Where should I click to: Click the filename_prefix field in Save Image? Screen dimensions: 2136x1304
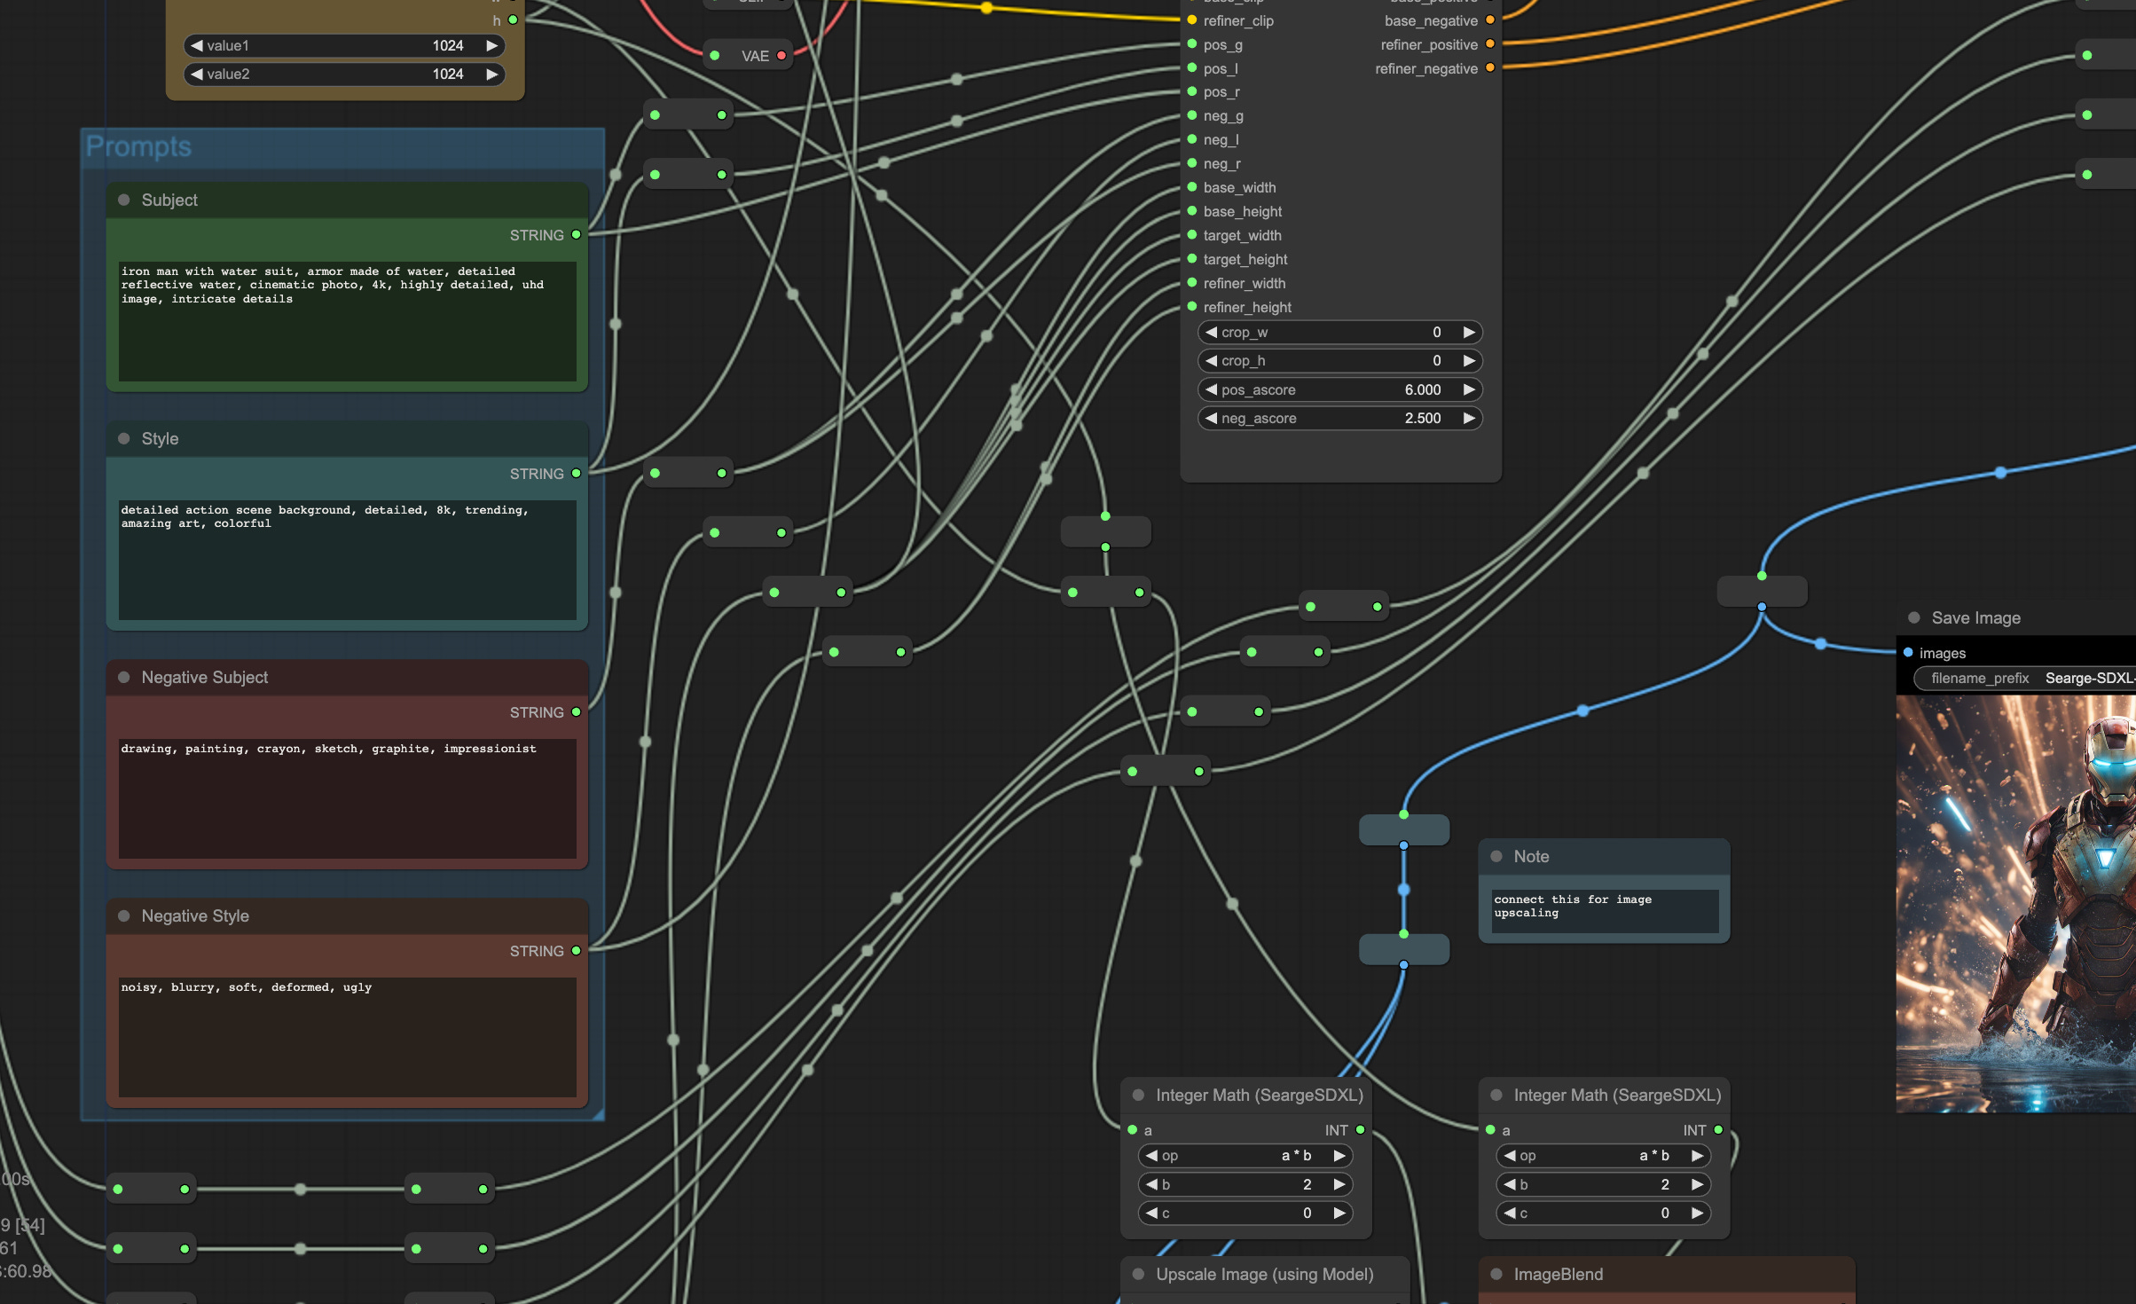coord(2025,678)
